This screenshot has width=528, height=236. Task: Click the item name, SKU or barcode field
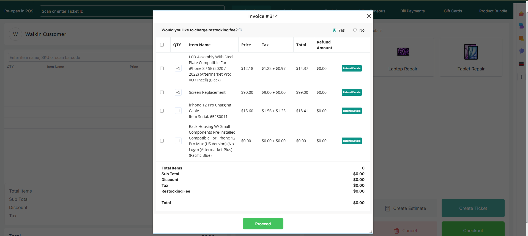80,57
